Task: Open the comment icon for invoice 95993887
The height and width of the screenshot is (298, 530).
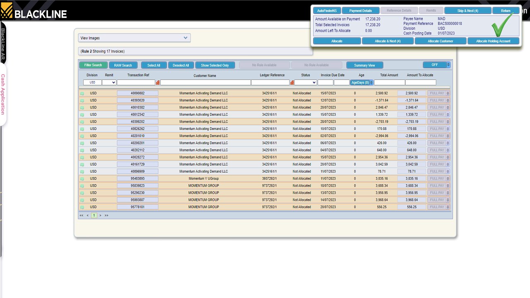Action: [x=82, y=200]
